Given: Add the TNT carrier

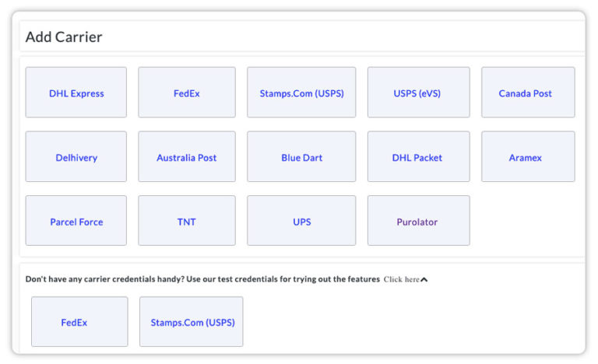Looking at the screenshot, I should point(187,221).
